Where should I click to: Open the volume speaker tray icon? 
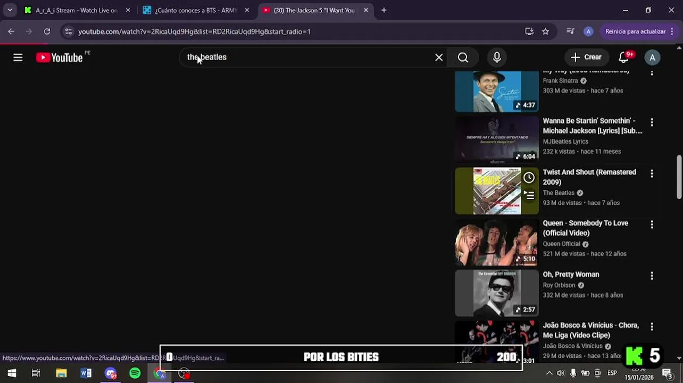click(x=561, y=373)
